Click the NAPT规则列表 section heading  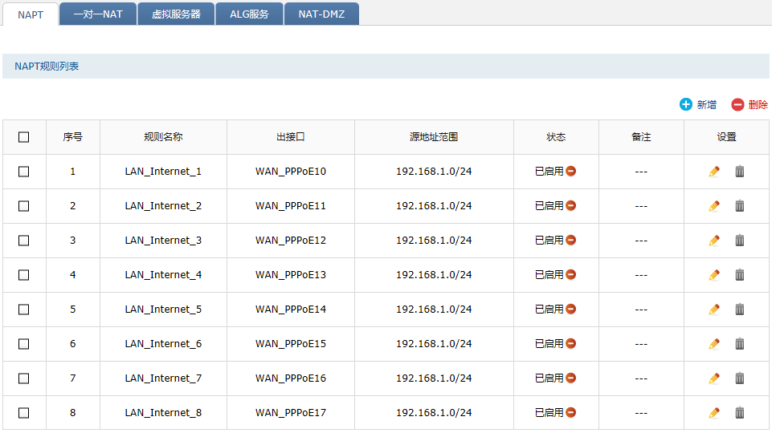click(x=47, y=67)
